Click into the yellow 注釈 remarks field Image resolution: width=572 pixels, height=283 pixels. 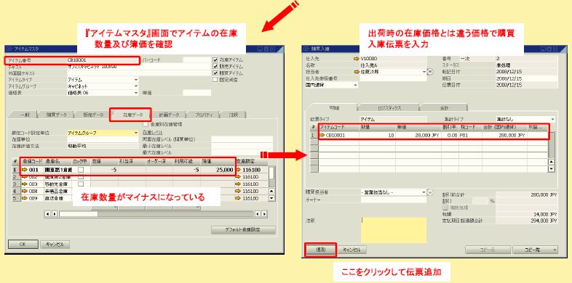[x=394, y=230]
